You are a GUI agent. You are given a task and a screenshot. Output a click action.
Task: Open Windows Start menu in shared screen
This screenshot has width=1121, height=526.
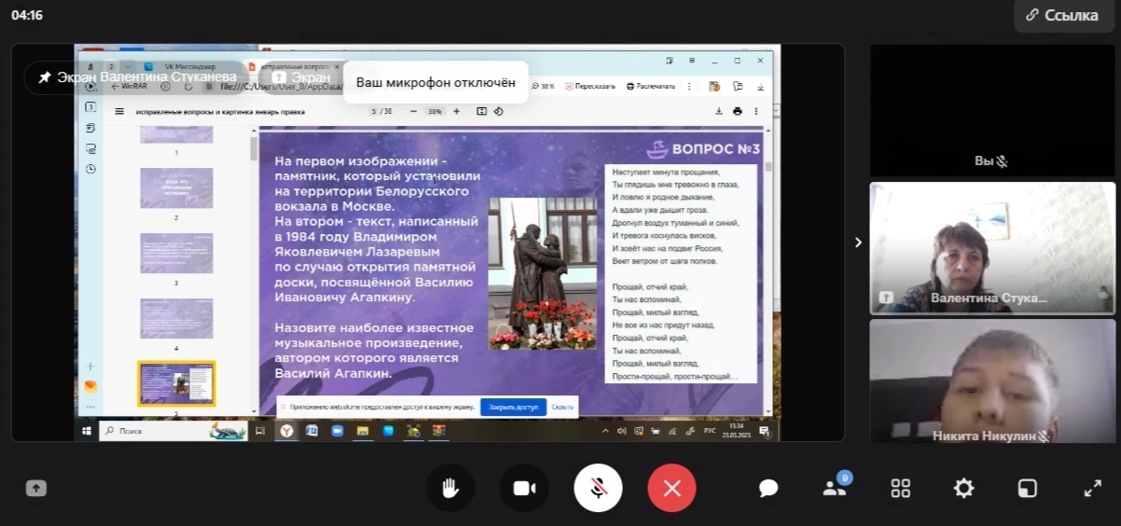(87, 431)
